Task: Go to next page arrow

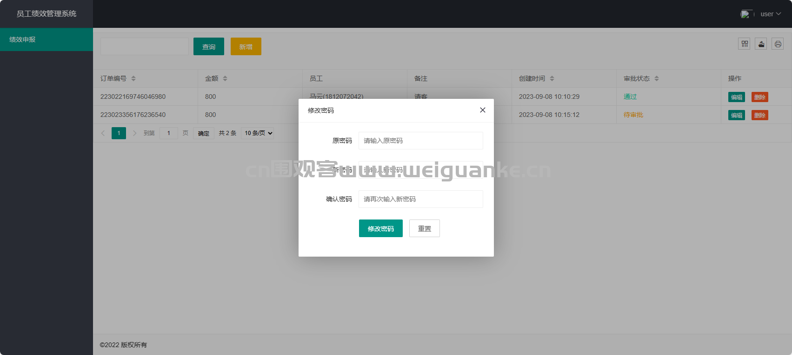Action: click(x=134, y=133)
